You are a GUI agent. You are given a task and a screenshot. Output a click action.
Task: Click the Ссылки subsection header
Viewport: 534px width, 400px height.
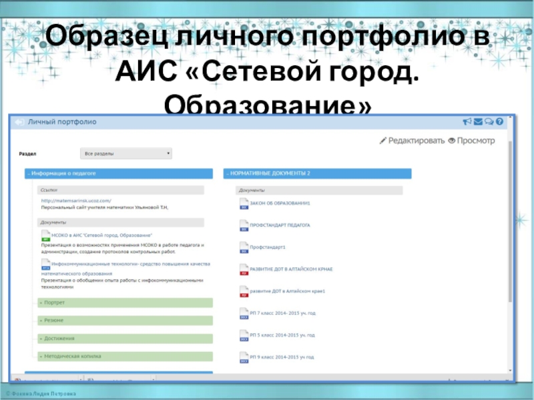point(121,190)
